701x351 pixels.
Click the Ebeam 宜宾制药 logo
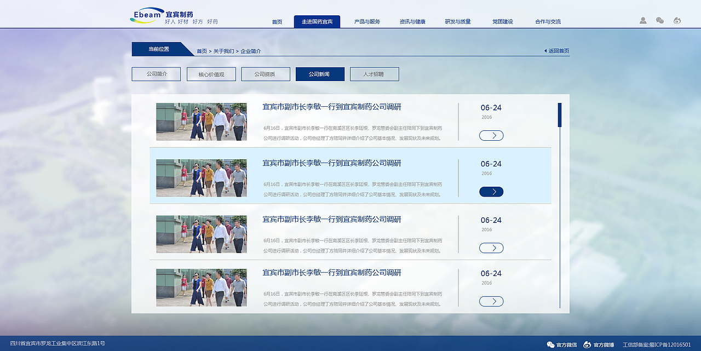(x=174, y=16)
